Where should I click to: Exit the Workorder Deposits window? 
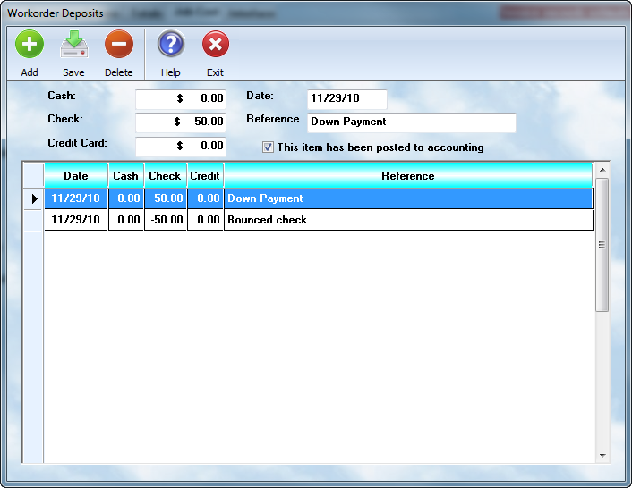point(215,44)
